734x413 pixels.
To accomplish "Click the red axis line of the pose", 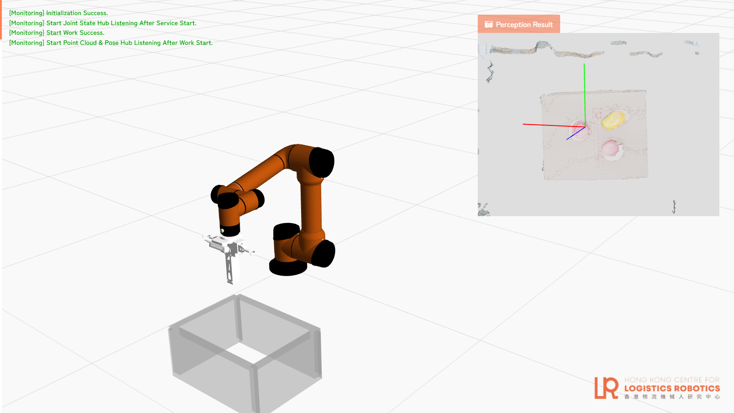I will click(549, 125).
